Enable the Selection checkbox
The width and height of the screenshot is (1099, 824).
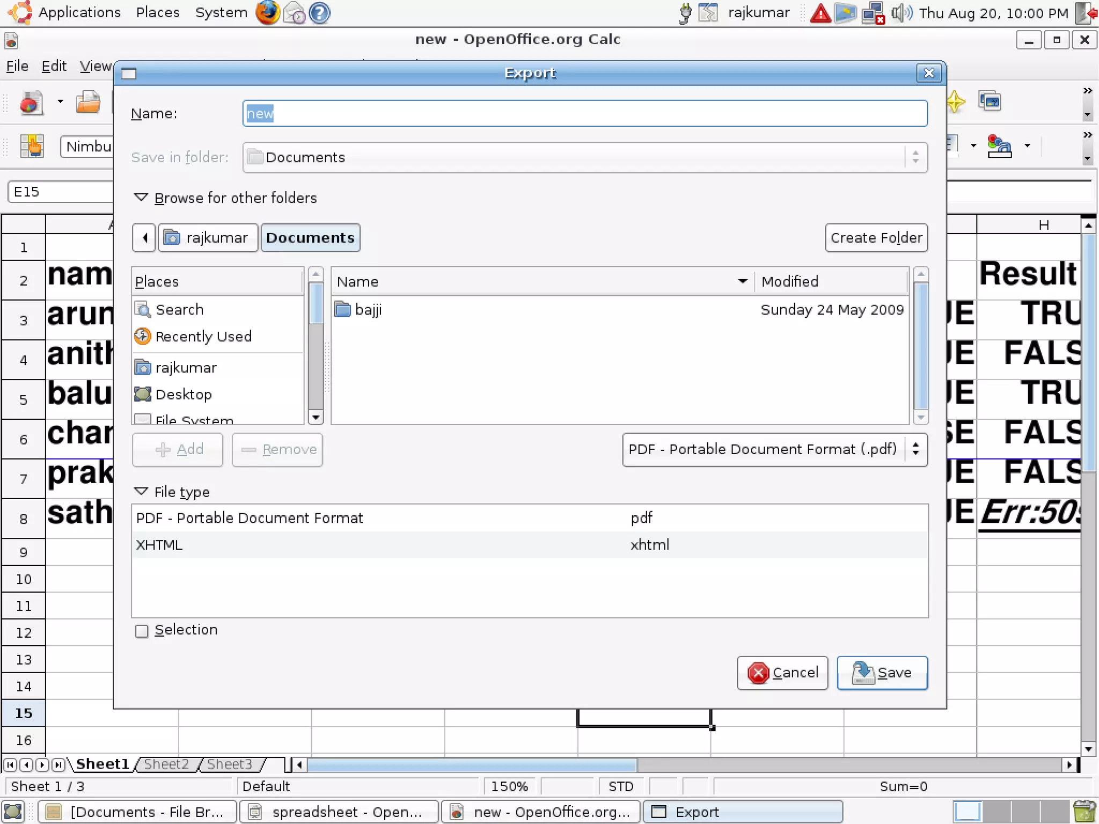coord(142,631)
